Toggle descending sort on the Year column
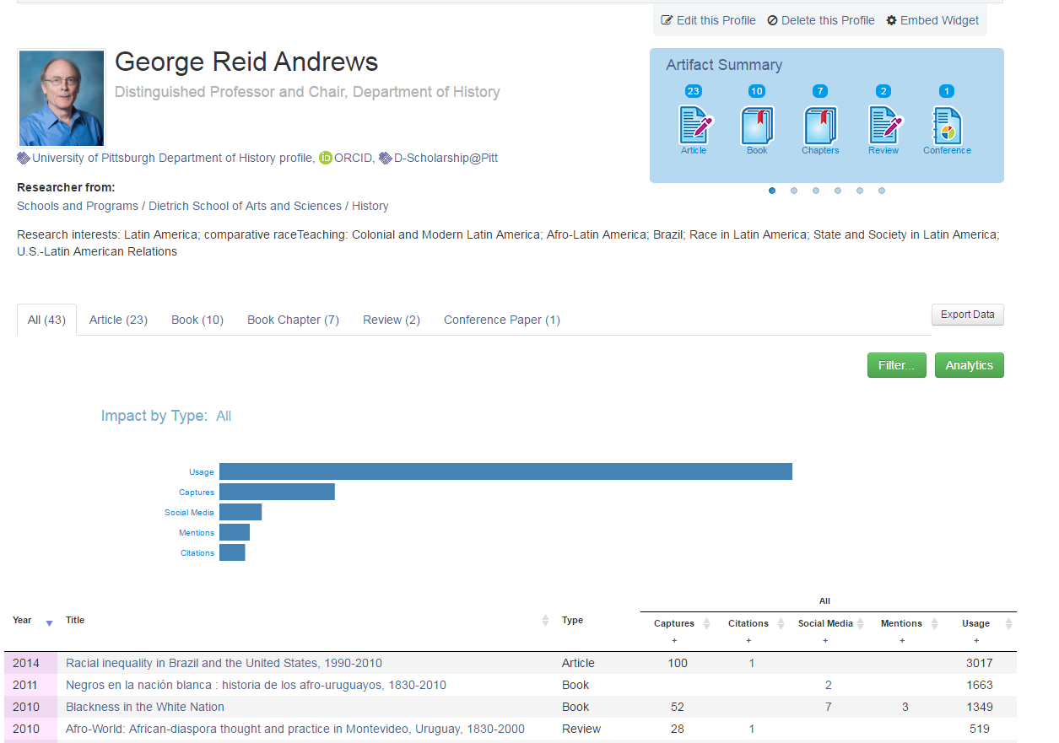 48,621
